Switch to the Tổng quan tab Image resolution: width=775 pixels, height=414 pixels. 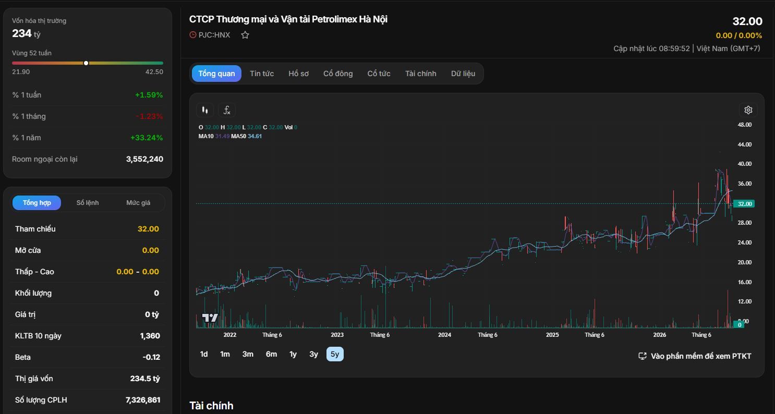pyautogui.click(x=216, y=74)
